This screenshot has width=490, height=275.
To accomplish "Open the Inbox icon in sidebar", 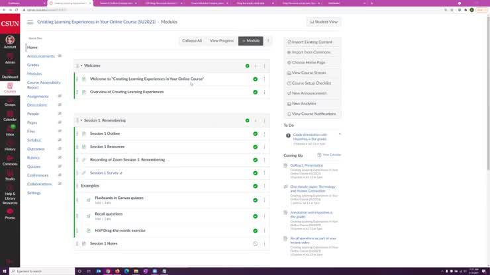I will coord(10,131).
